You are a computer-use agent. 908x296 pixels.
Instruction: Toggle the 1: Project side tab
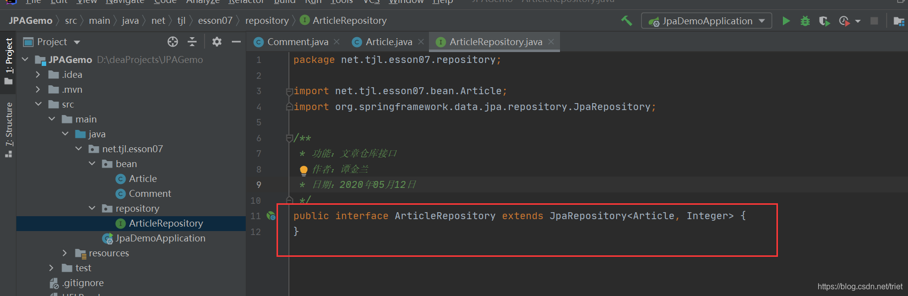(x=8, y=60)
